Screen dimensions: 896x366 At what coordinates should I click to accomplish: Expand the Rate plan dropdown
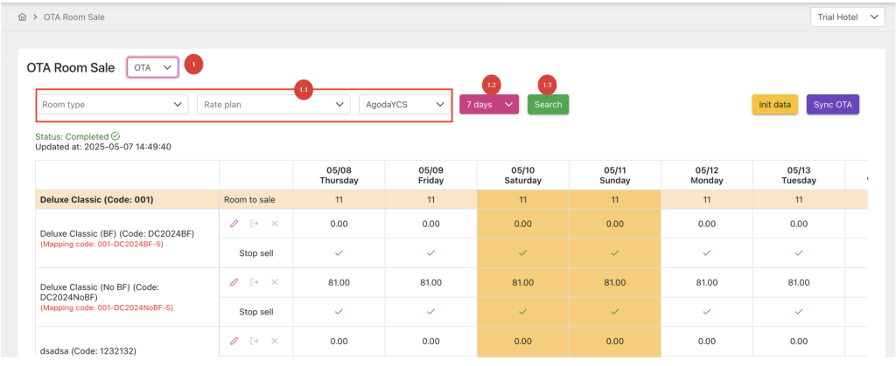coord(275,105)
